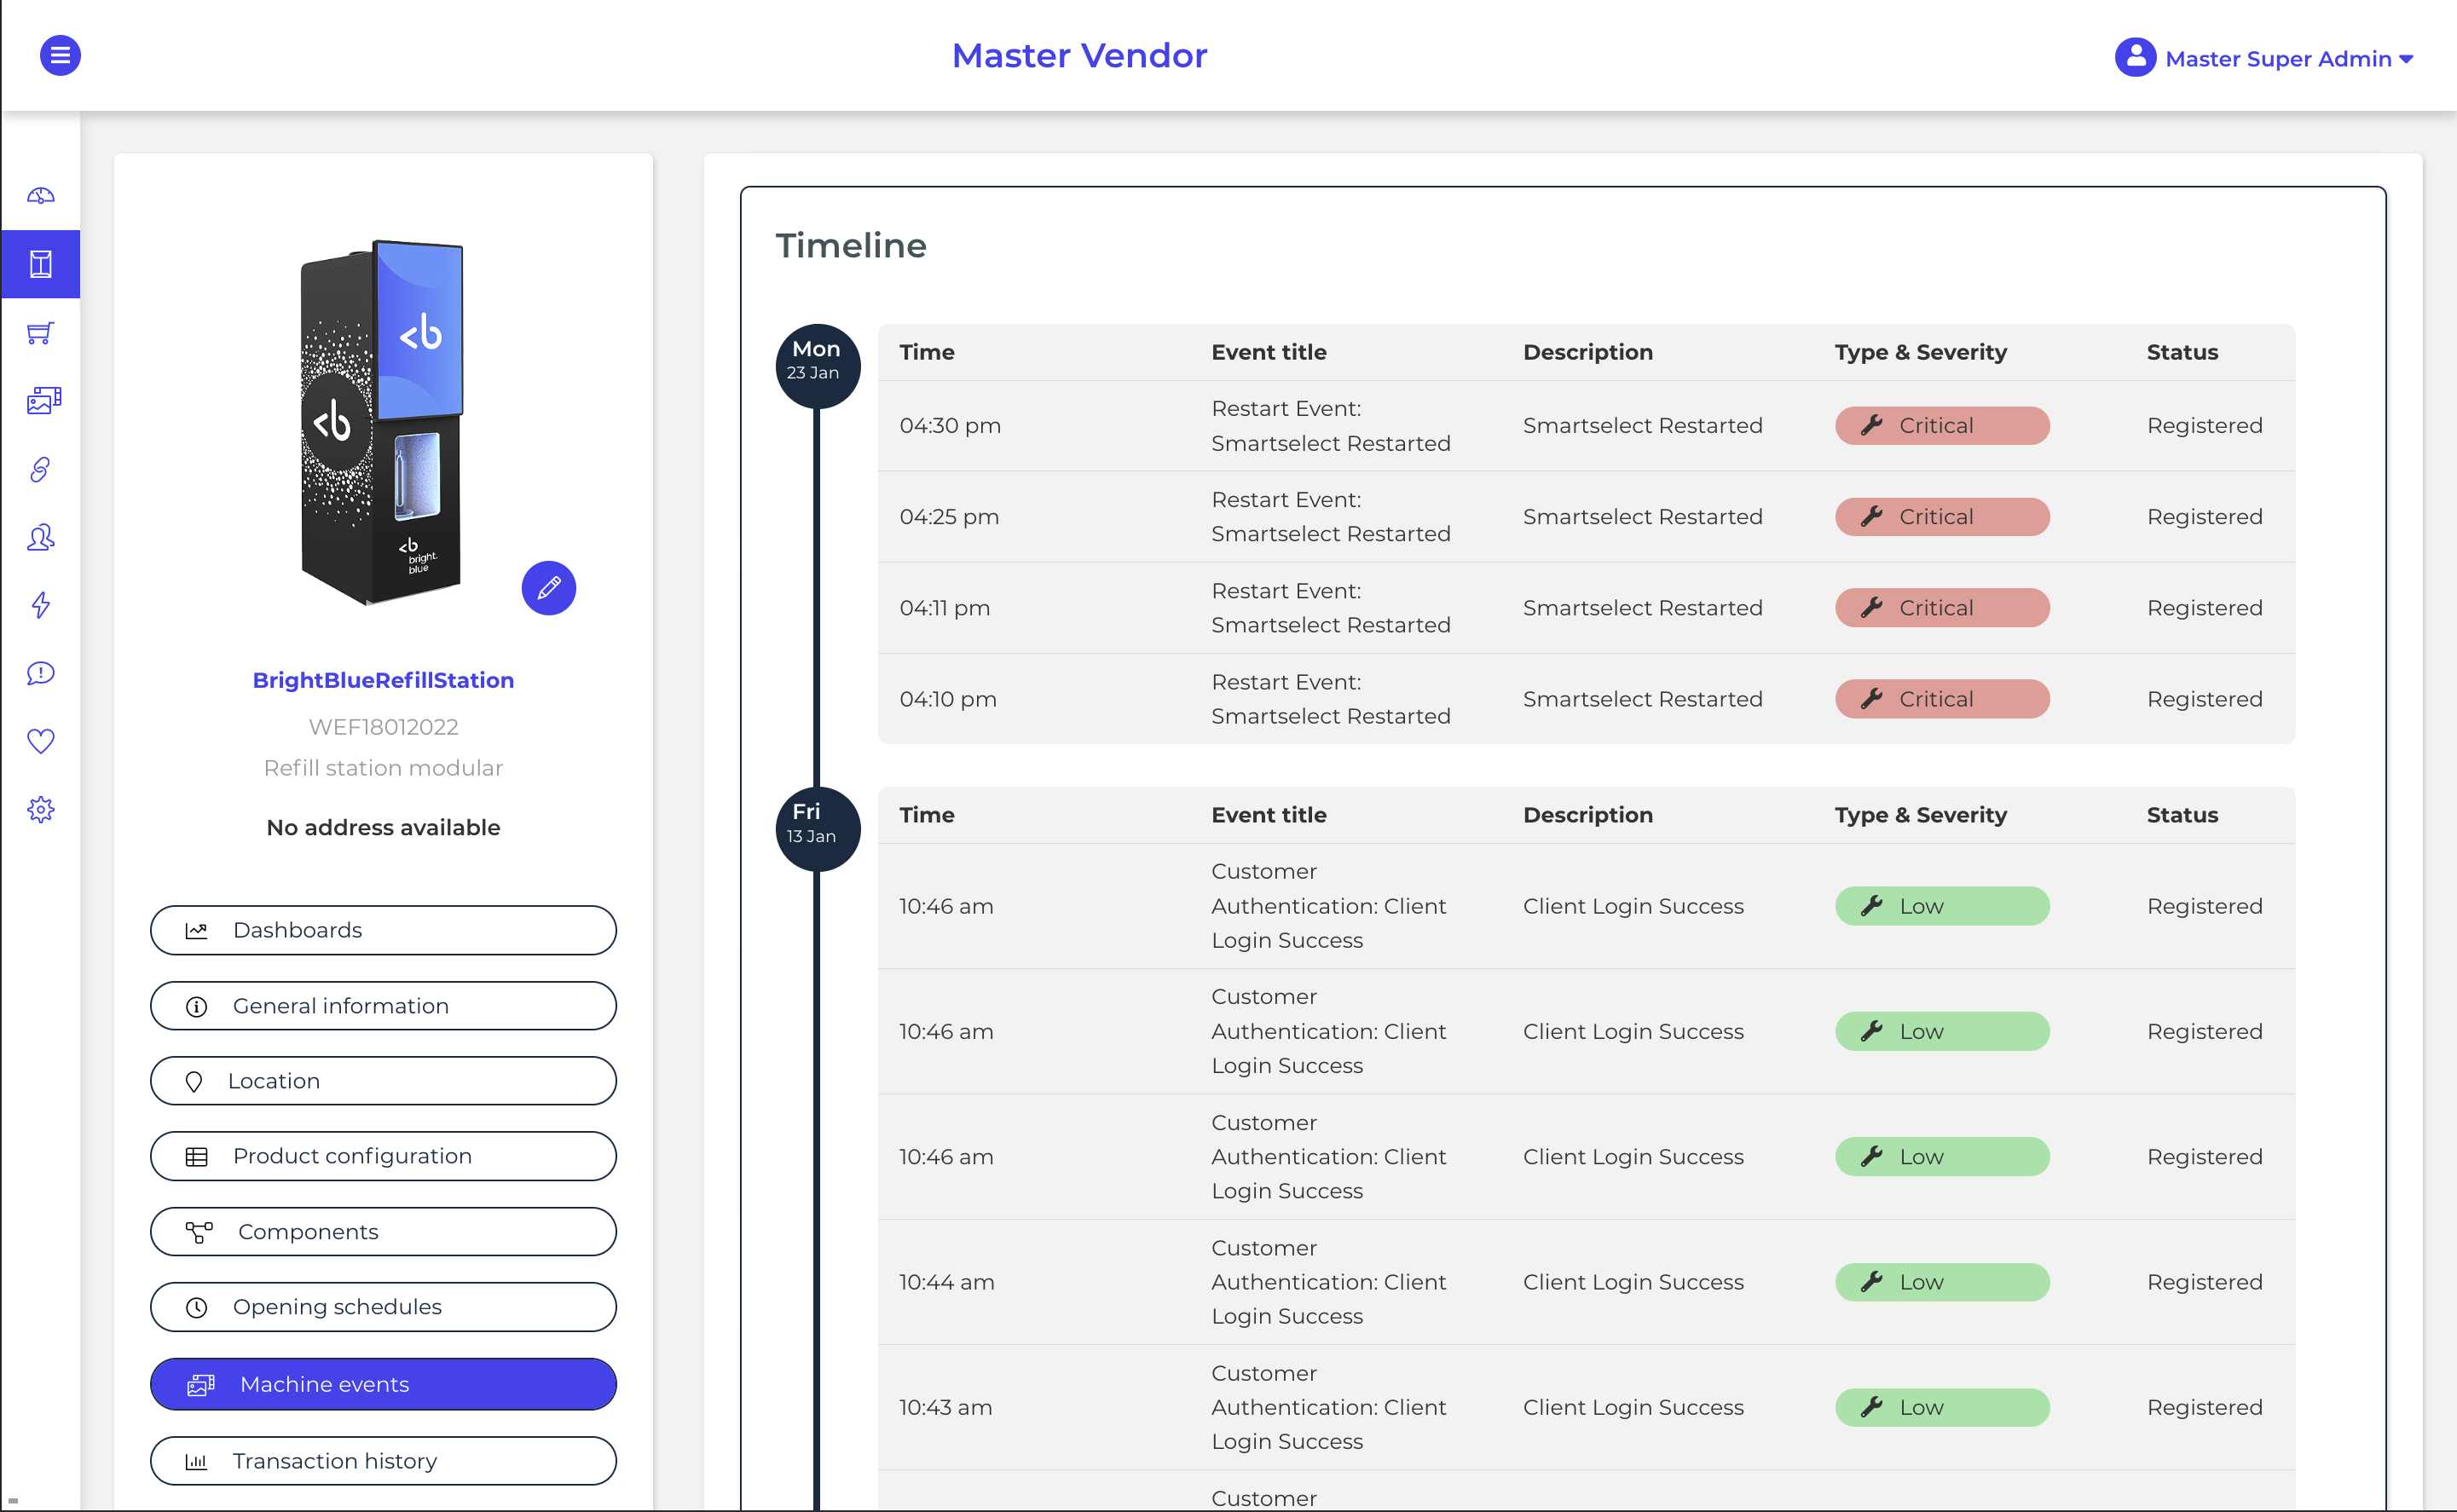Click the Critical badge at 04:30 pm

(x=1941, y=426)
